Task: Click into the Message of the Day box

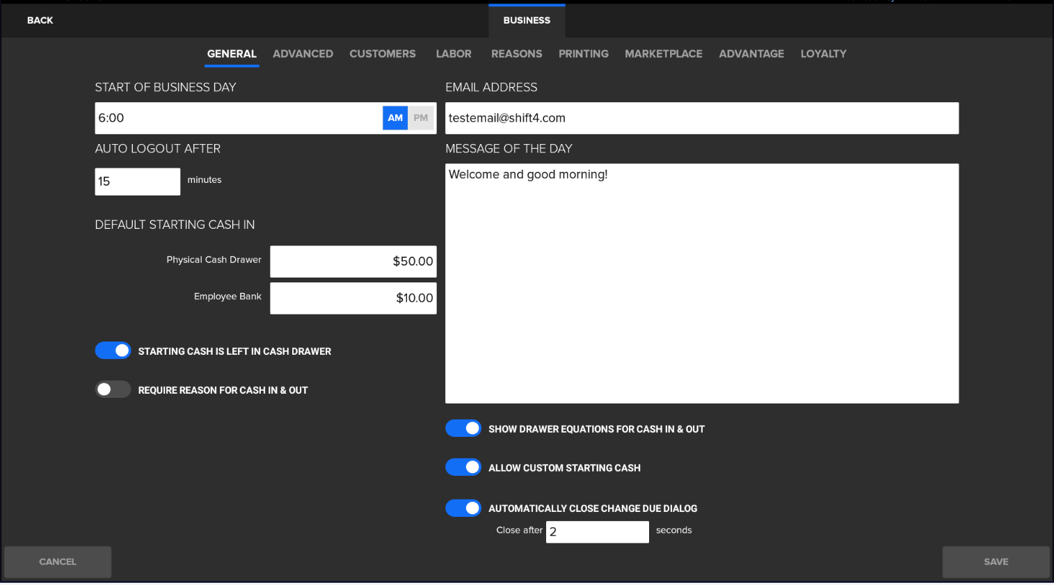Action: 702,284
